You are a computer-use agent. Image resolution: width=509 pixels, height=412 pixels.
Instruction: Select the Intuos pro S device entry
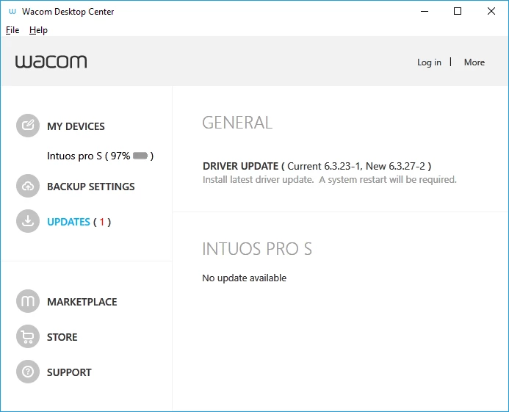pyautogui.click(x=100, y=156)
